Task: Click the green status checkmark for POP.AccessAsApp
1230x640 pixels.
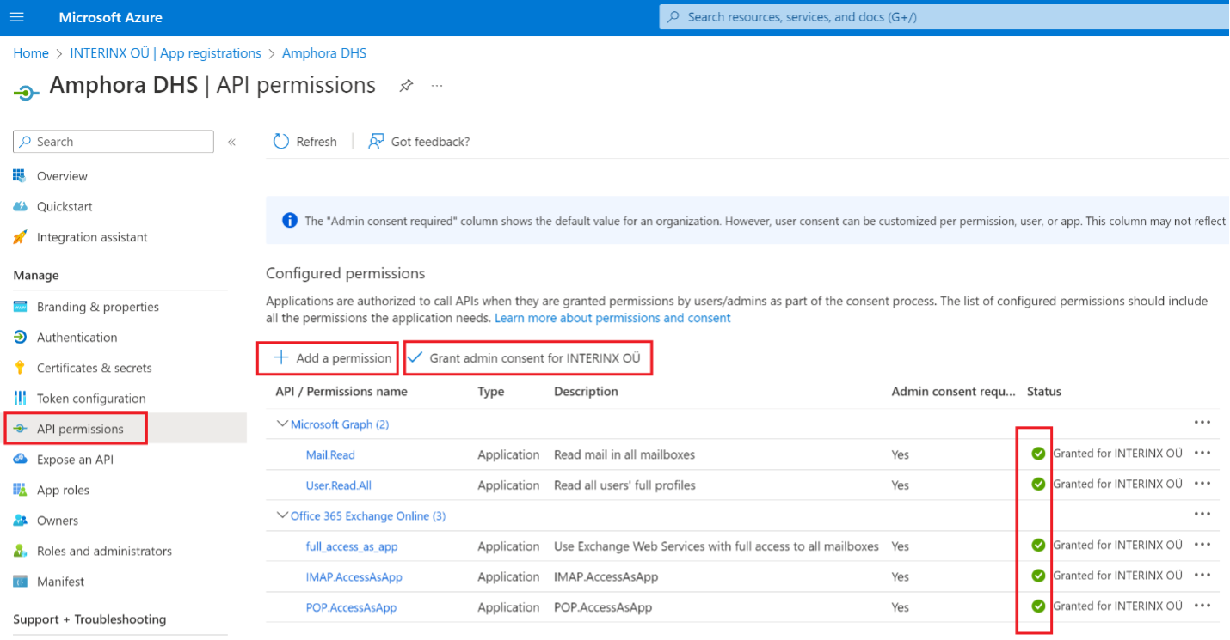Action: click(1038, 606)
